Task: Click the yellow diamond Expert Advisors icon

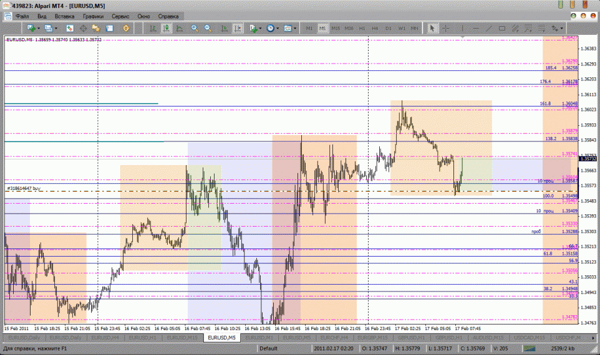Action: [x=126, y=28]
